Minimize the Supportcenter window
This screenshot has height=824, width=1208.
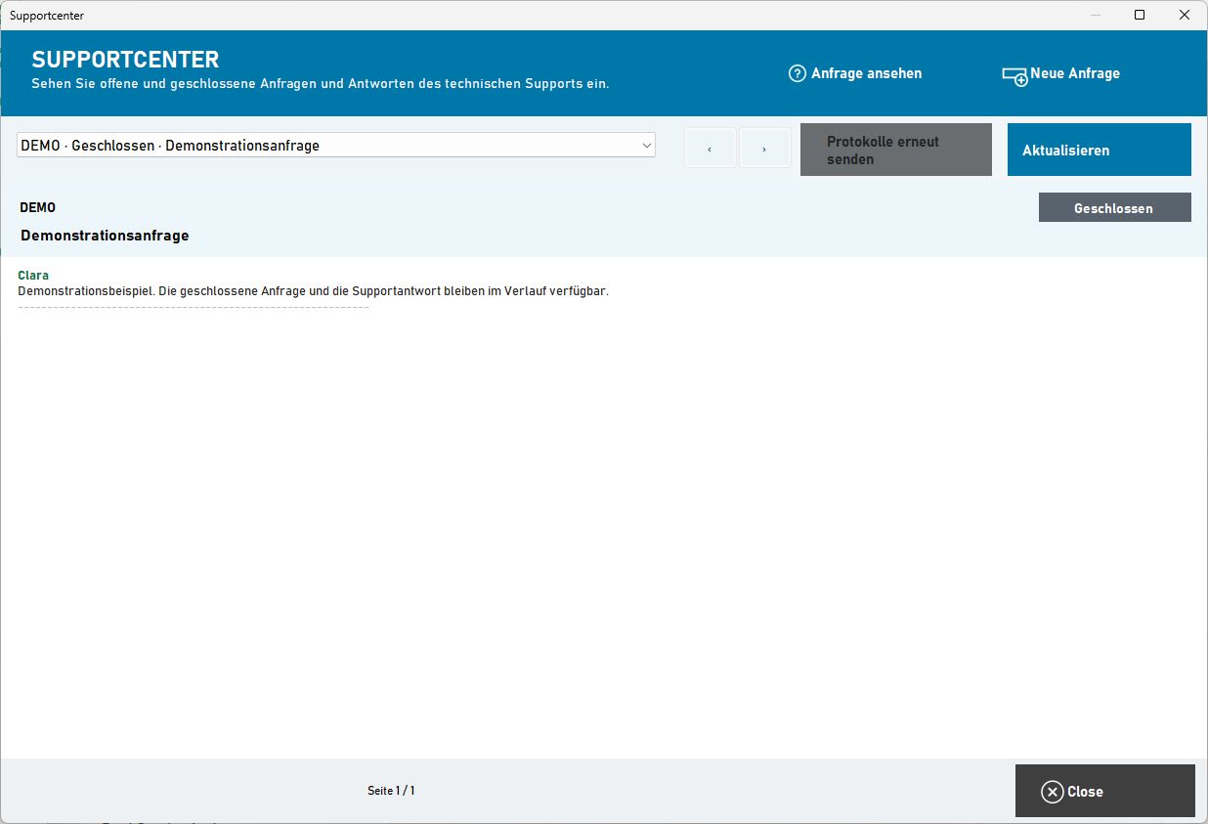pyautogui.click(x=1096, y=15)
